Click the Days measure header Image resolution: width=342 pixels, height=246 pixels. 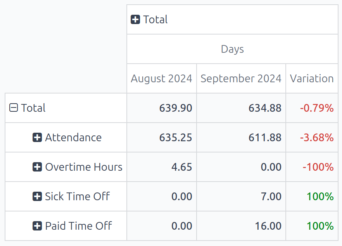tap(232, 49)
